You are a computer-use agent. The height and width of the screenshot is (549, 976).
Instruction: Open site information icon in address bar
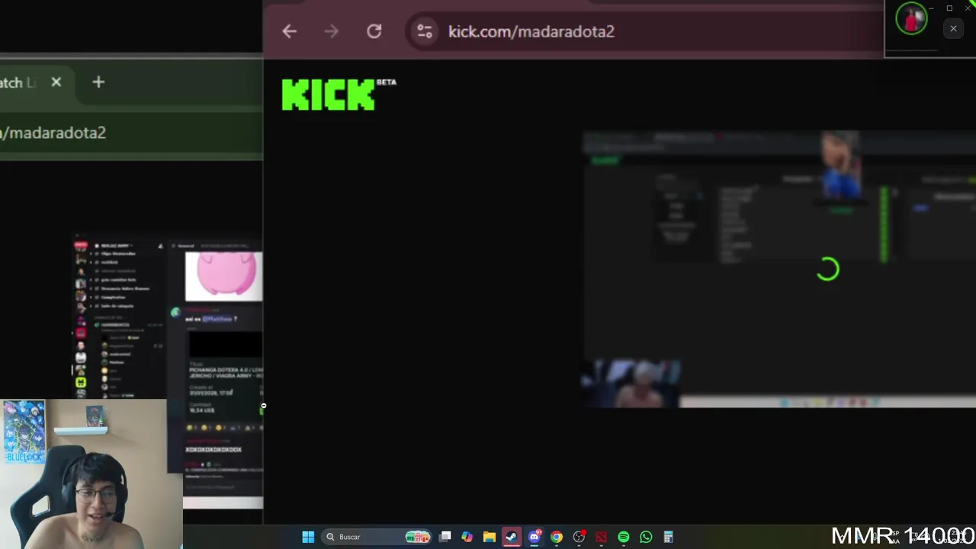(x=425, y=31)
